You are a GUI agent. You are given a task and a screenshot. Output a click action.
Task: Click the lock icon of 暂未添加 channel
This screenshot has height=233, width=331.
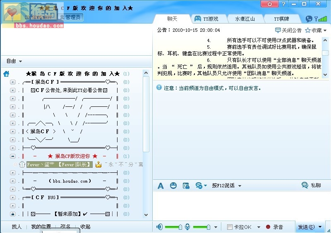coord(13,214)
